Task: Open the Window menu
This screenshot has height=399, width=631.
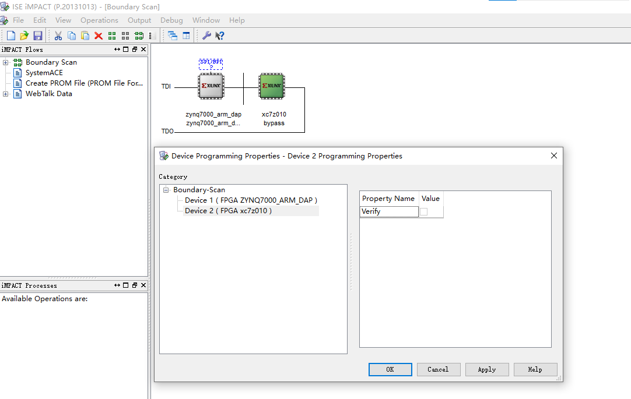Action: coord(206,20)
